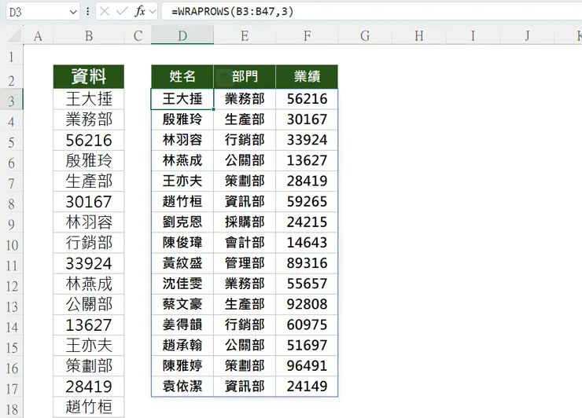Select column G header
The height and width of the screenshot is (418, 582).
coord(365,36)
